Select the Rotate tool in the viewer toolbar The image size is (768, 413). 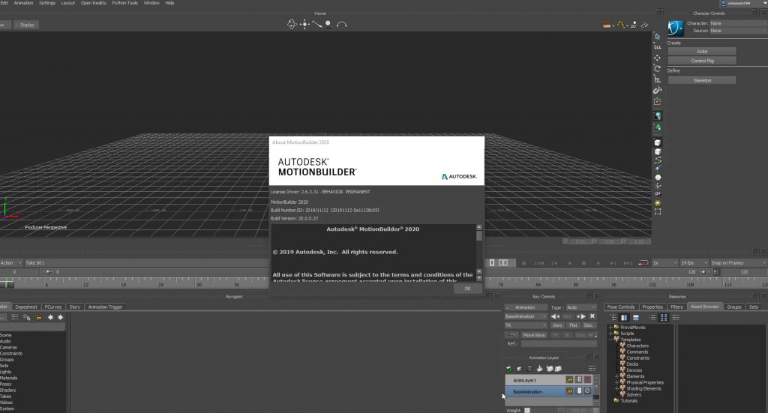(657, 68)
